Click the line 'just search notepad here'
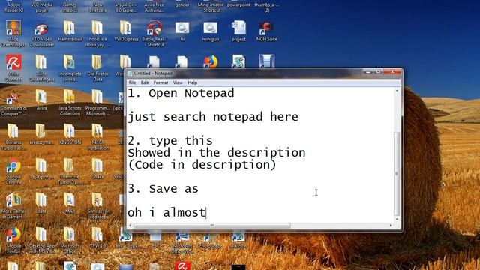The image size is (480, 270). (213, 117)
